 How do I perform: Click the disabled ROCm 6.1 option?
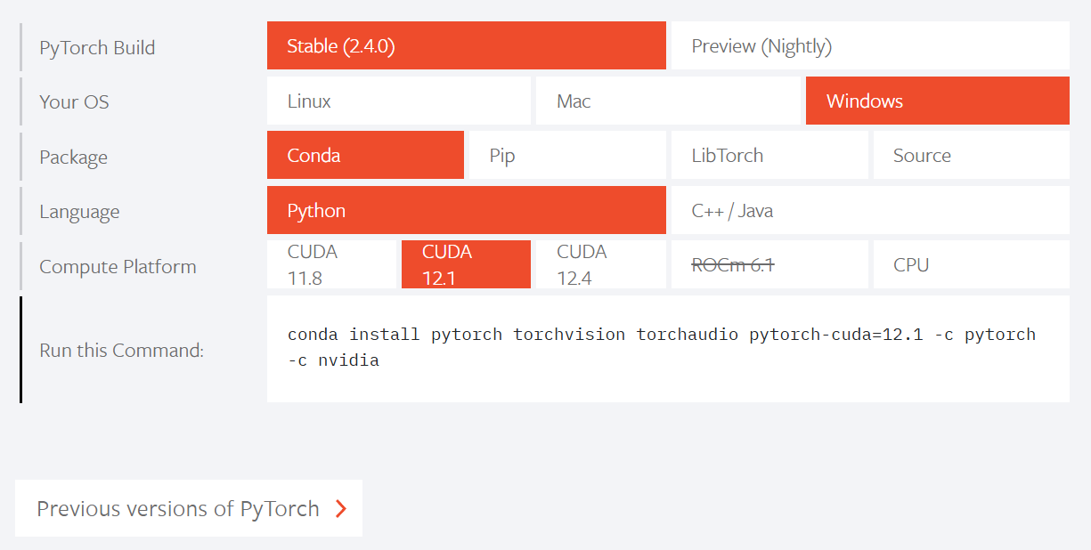[x=769, y=264]
